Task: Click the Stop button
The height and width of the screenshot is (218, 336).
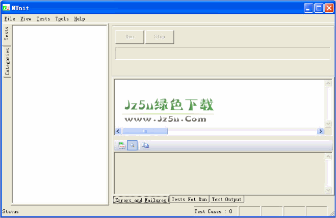Action: coord(160,37)
